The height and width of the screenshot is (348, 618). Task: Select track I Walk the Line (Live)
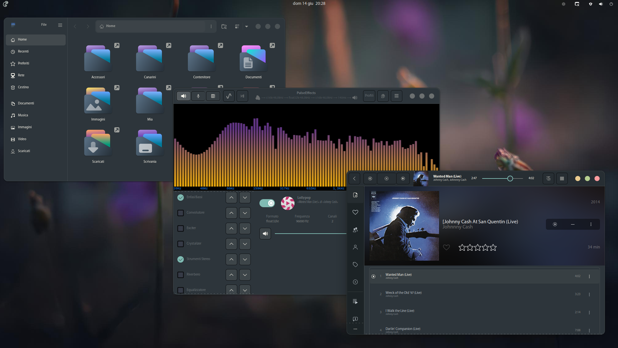pos(485,312)
